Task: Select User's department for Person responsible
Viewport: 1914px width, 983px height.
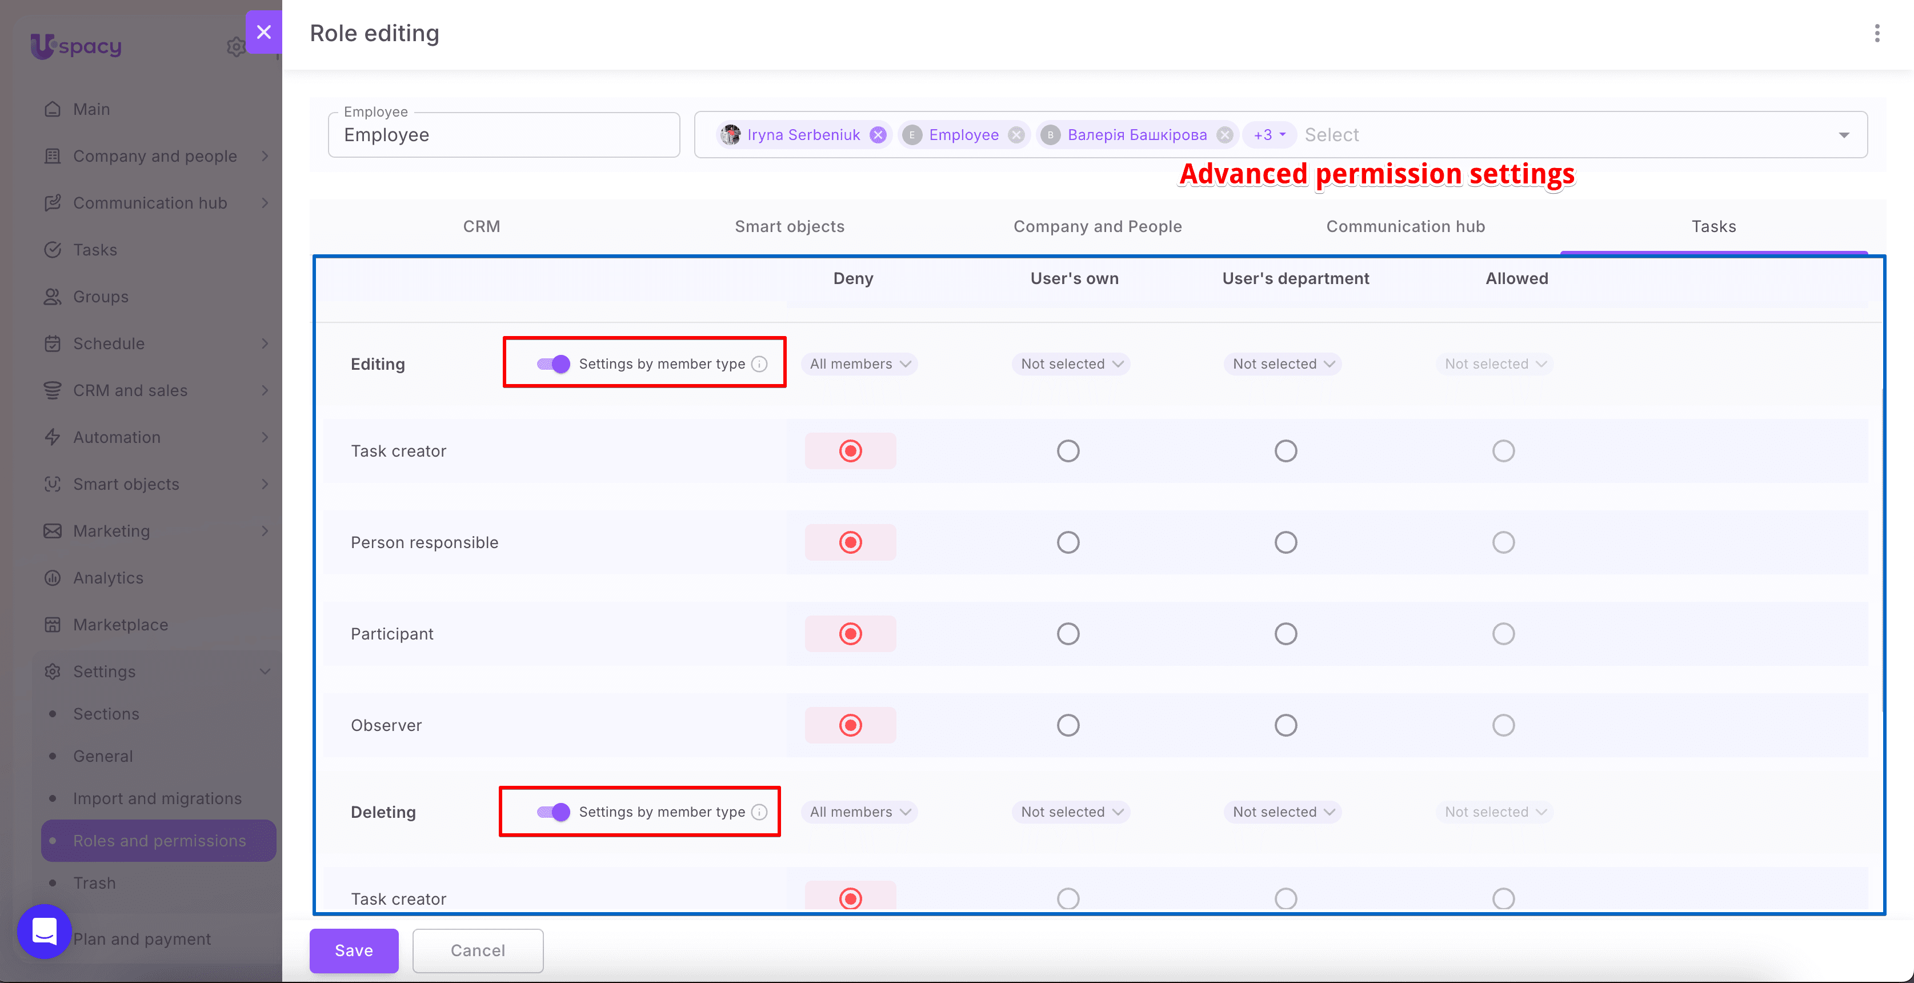Action: click(1286, 542)
